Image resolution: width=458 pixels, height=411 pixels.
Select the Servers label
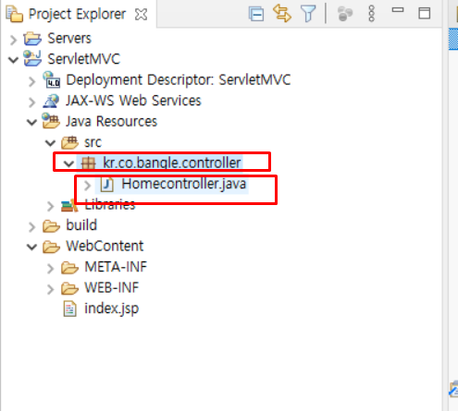pyautogui.click(x=69, y=39)
